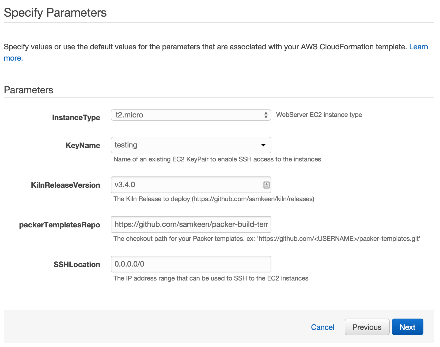Click the SSHLocation label
Viewport: 440px width, 347px height.
(77, 264)
